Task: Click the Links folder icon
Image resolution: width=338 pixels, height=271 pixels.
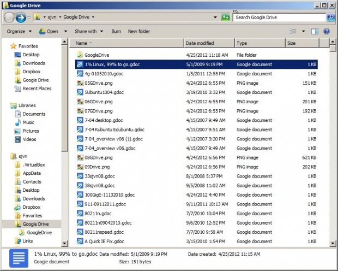Action: point(17,241)
